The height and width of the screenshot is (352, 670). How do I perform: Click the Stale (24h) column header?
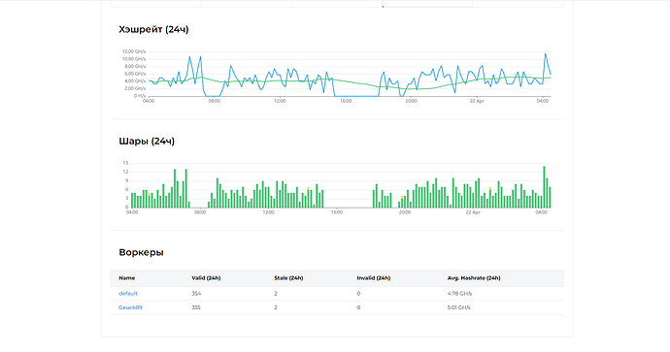[288, 278]
